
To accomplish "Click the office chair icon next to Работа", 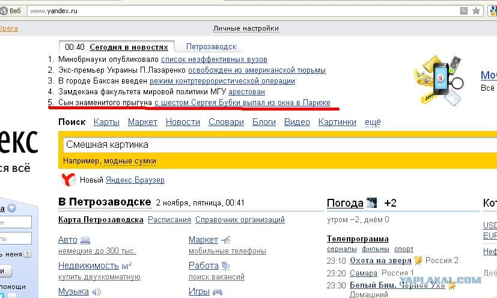I will point(226,266).
